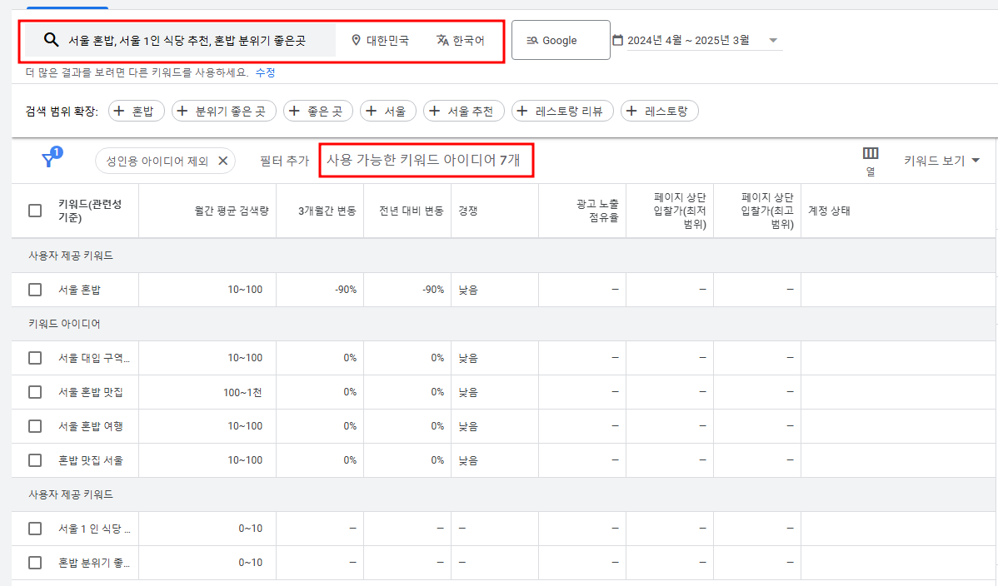The height and width of the screenshot is (586, 998).
Task: Sort by 경쟁 column header
Action: (468, 211)
